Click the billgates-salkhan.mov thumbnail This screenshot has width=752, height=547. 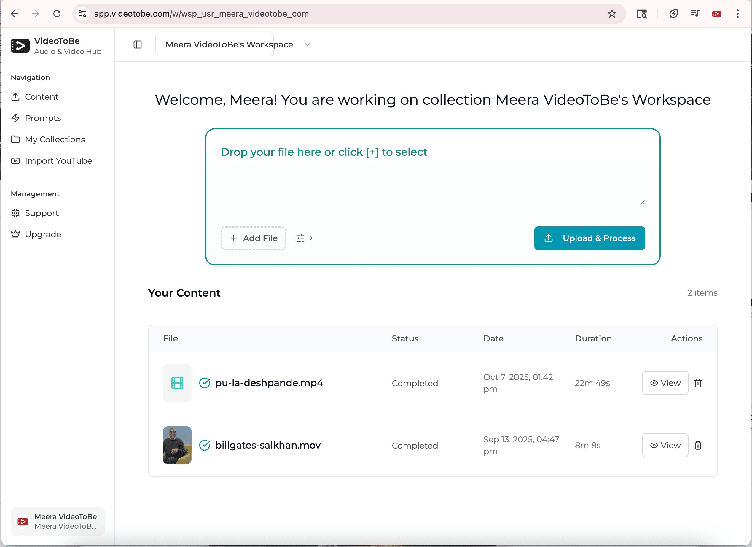(177, 445)
